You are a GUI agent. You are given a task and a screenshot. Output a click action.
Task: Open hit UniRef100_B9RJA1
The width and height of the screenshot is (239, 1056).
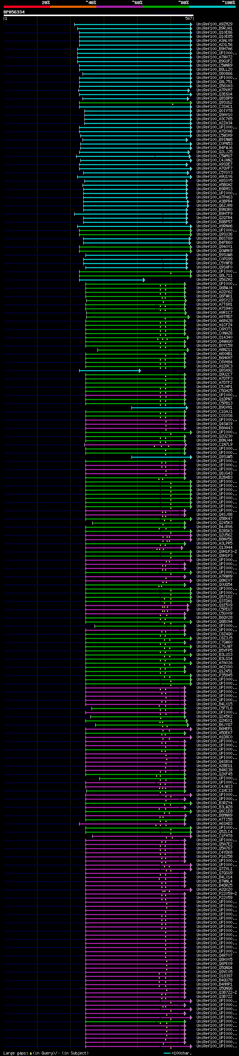pos(214,28)
